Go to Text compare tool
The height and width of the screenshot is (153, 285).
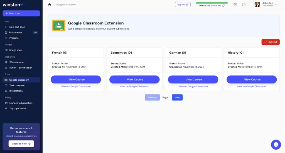click(17, 85)
